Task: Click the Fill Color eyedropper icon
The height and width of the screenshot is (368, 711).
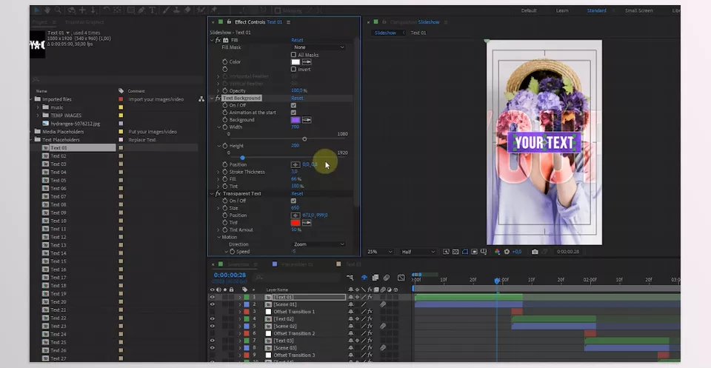Action: point(307,61)
